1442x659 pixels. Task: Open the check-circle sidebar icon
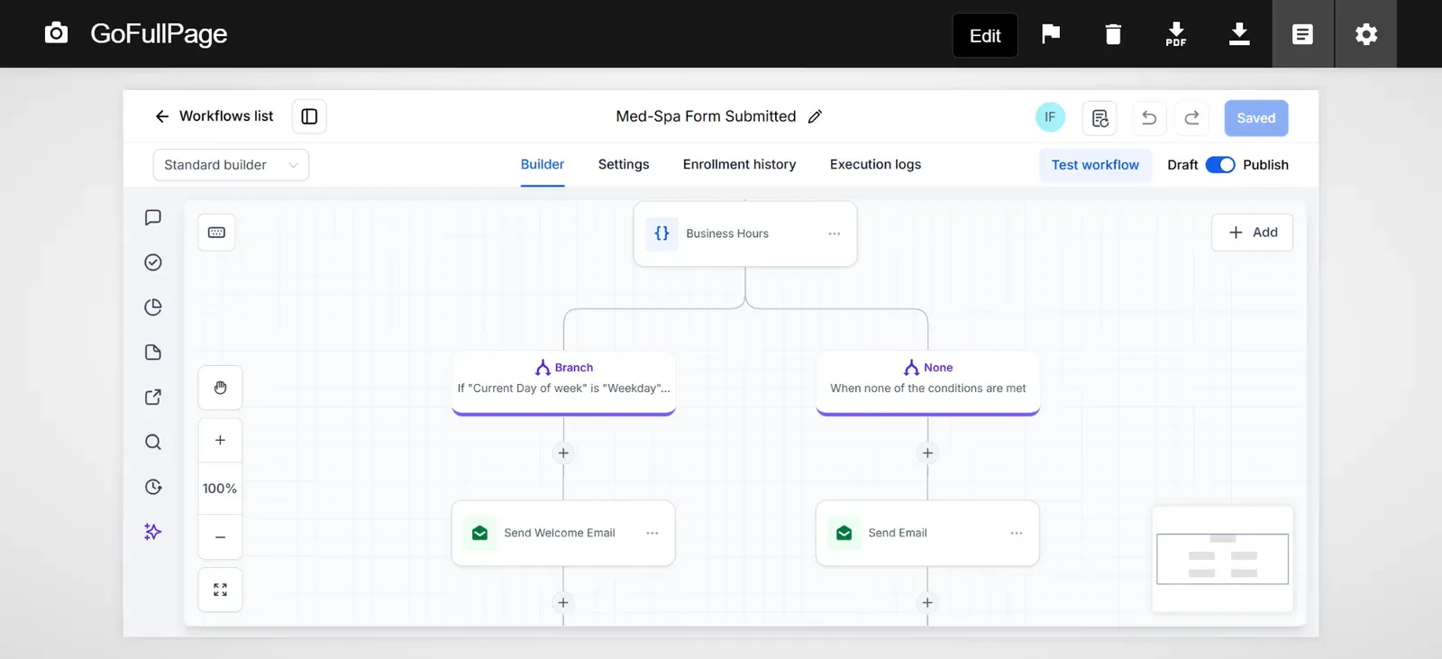pyautogui.click(x=153, y=262)
